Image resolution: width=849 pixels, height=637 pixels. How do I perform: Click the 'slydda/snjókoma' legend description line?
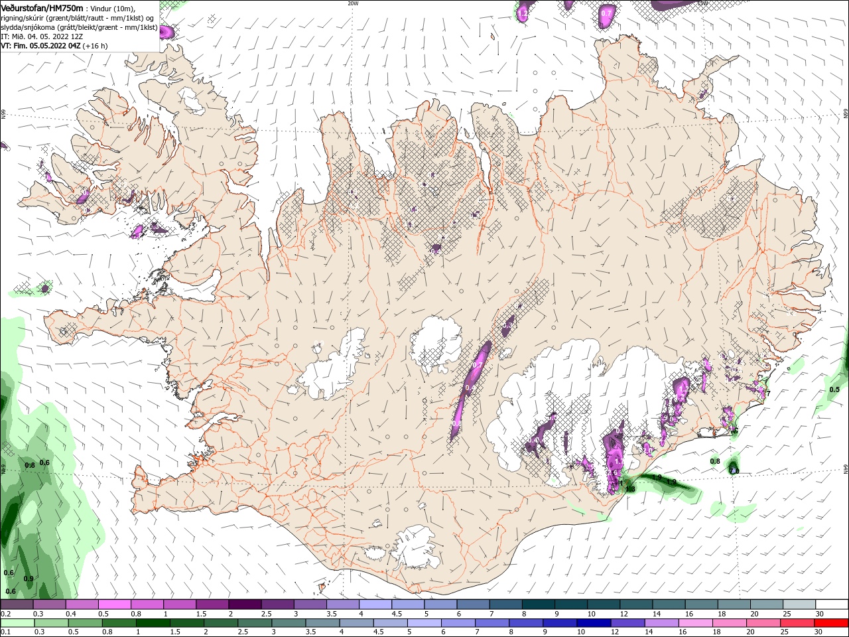[x=79, y=27]
